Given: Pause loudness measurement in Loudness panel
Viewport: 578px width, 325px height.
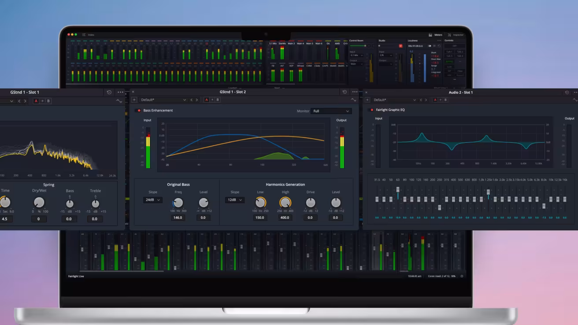Looking at the screenshot, I should pos(434,46).
